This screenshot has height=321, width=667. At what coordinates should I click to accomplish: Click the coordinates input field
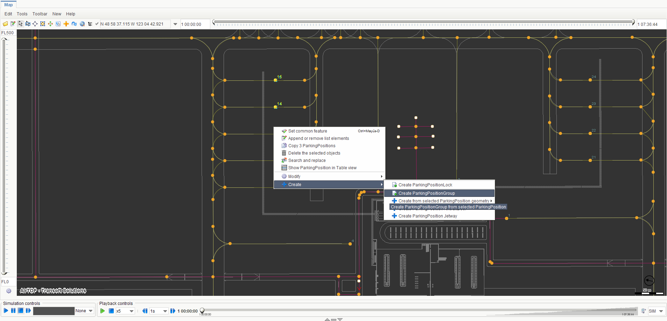135,24
